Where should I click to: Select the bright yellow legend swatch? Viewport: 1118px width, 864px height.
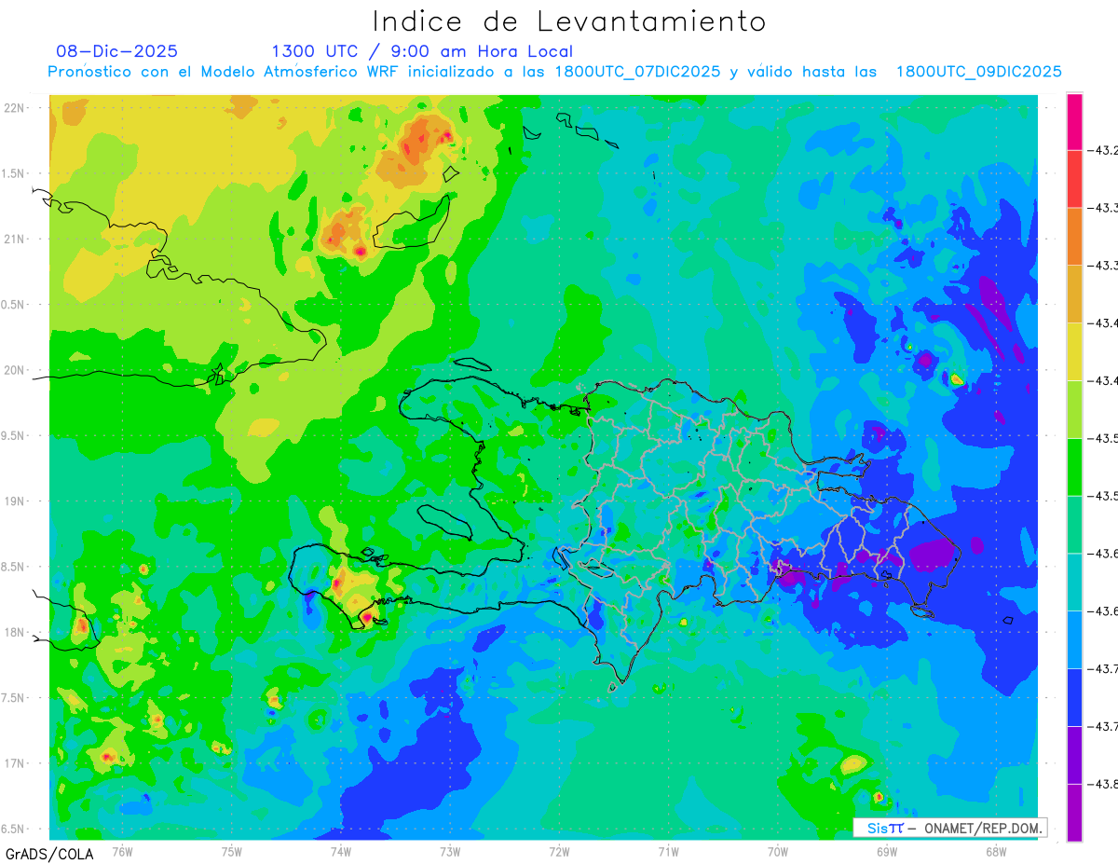pos(1074,351)
